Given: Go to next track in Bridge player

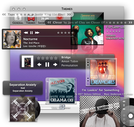Looking at the screenshot, I should pyautogui.click(x=55, y=65).
